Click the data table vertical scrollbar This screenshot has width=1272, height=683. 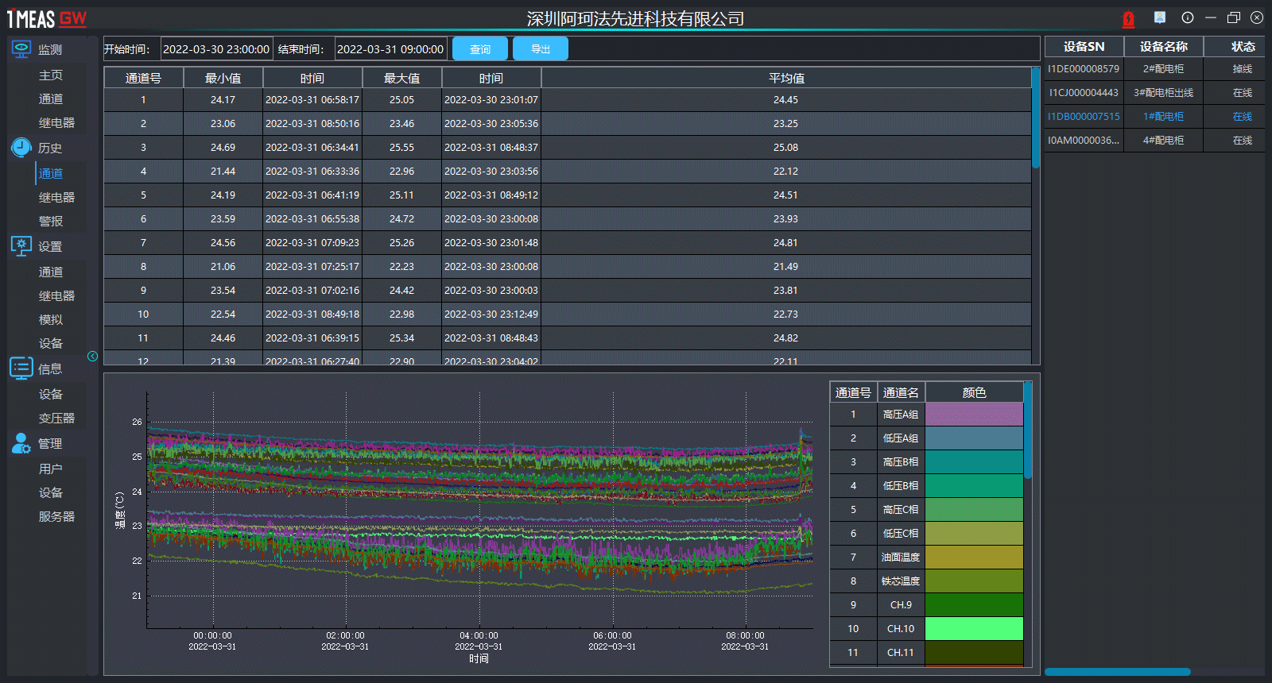coord(1035,119)
